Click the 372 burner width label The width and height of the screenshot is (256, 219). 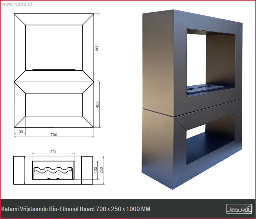click(x=53, y=151)
